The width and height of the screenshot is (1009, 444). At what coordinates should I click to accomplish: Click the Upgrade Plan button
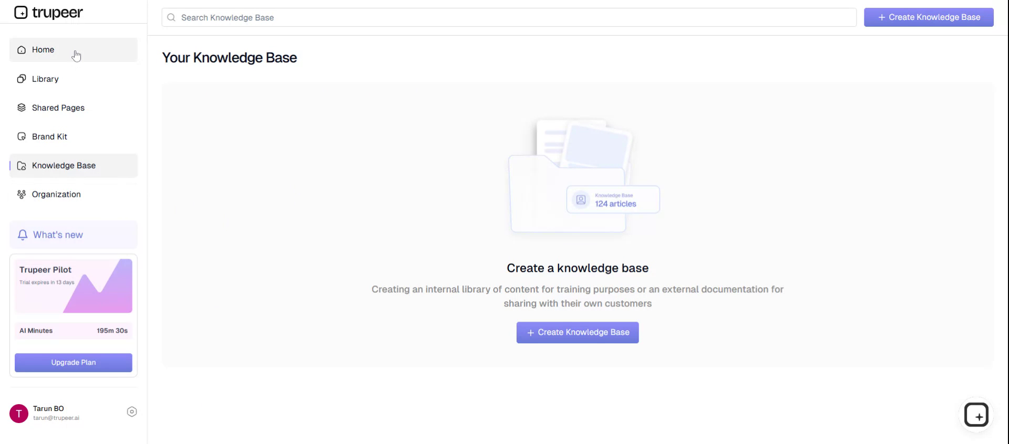[74, 363]
